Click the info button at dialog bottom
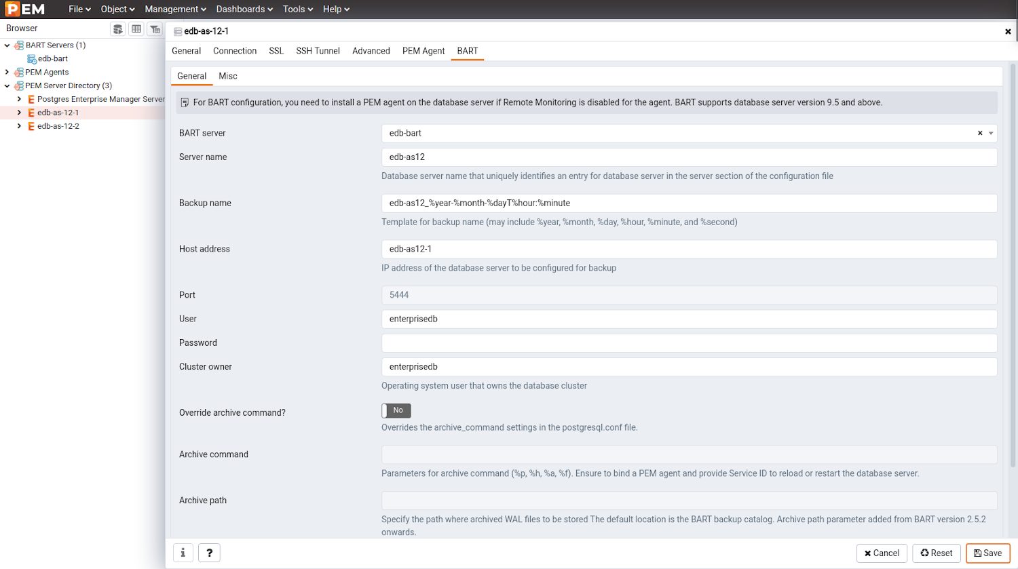The width and height of the screenshot is (1018, 569). [x=183, y=553]
